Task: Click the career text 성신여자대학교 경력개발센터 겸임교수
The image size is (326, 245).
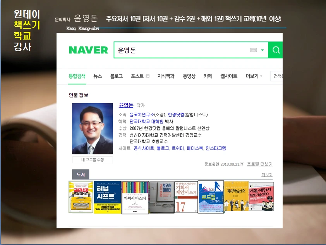Action: click(x=165, y=135)
